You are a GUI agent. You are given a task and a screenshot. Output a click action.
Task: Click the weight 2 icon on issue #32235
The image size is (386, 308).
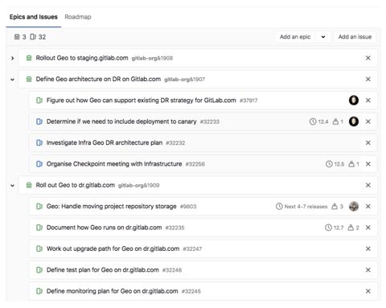coord(351,228)
